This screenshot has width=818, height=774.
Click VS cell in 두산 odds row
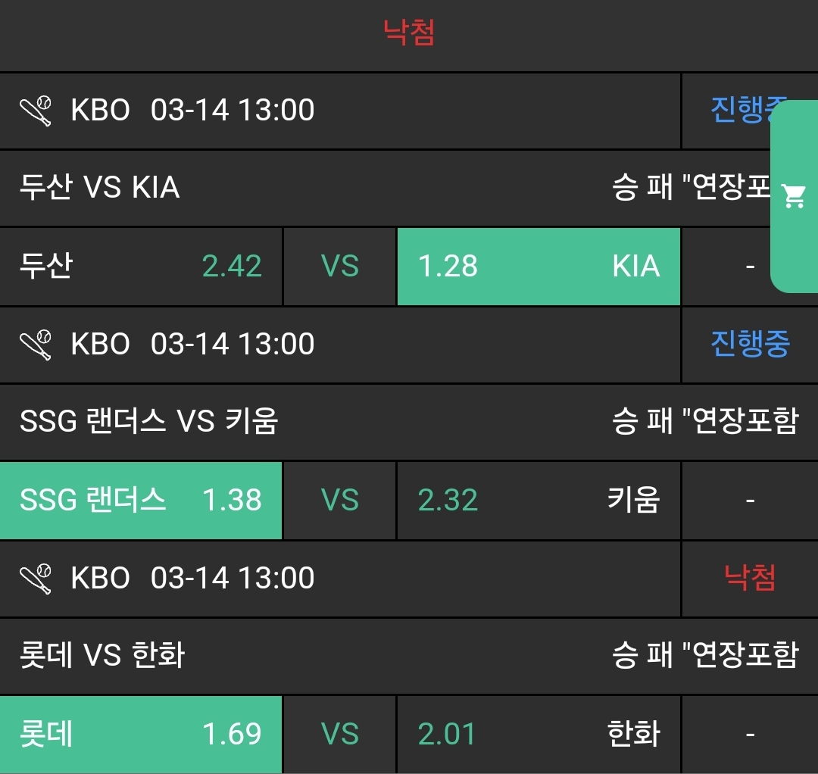coord(340,267)
